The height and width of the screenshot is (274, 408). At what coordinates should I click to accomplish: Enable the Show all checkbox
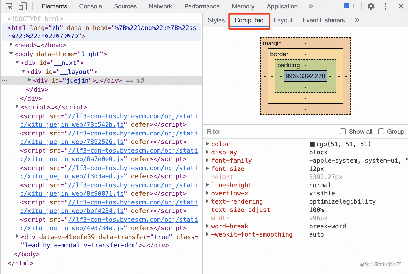pyautogui.click(x=343, y=131)
